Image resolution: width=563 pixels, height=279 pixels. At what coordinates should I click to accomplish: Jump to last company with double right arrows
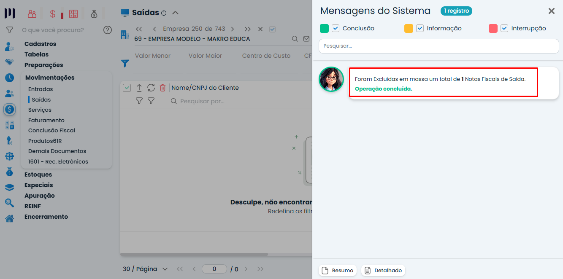pos(248,29)
